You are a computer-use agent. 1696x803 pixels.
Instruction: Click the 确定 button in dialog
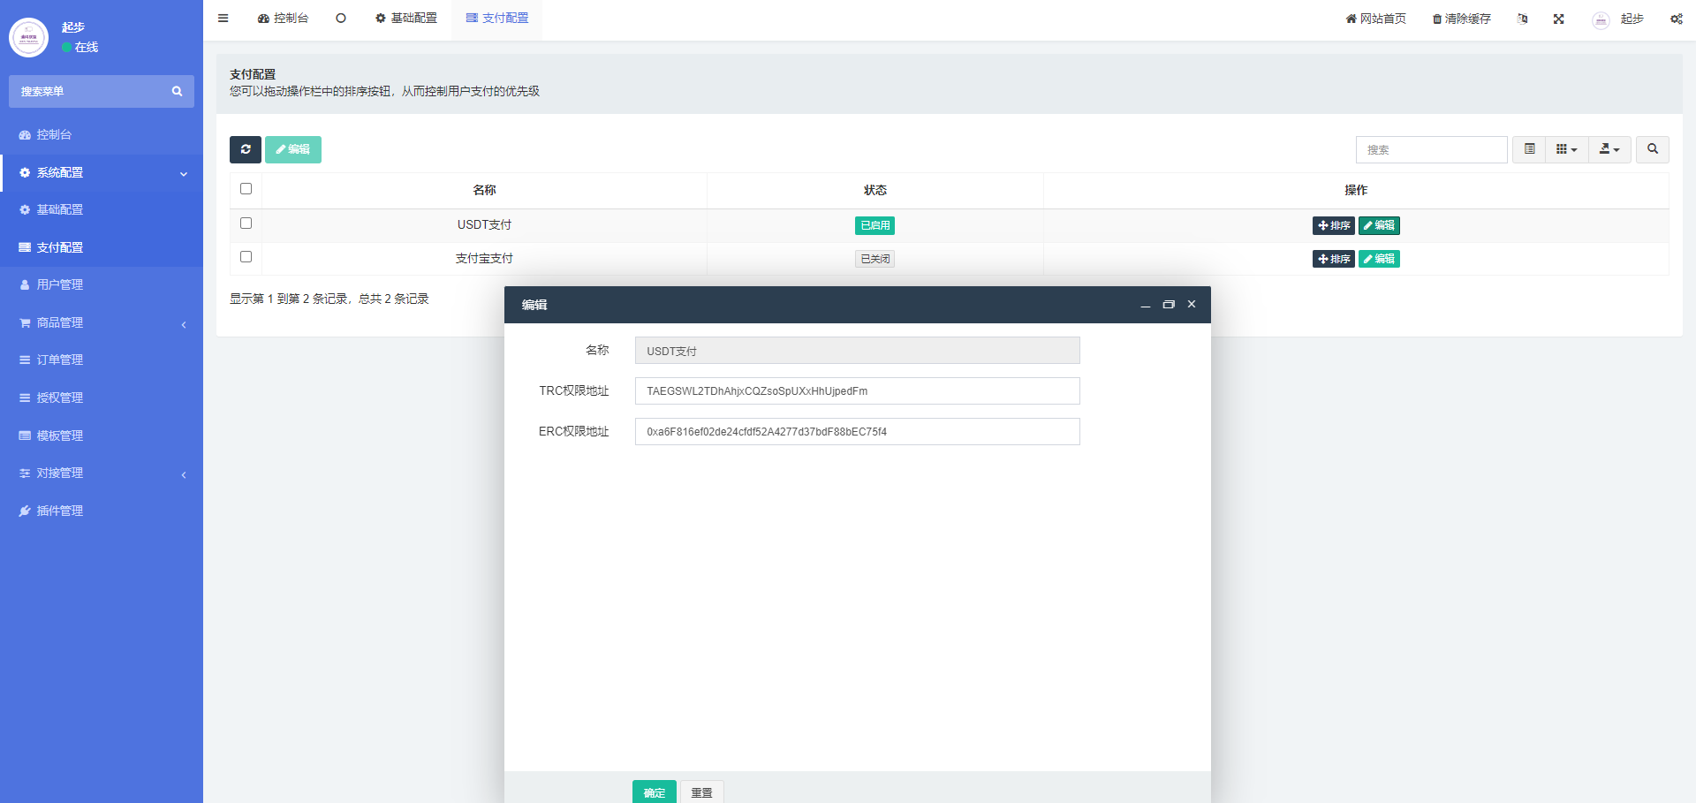tap(655, 792)
